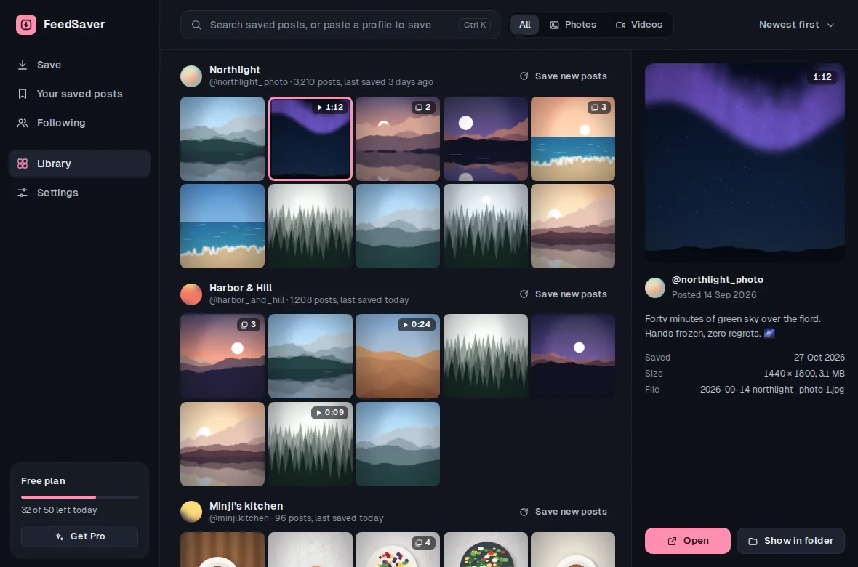Save new posts for Minji's kitchen
Image resolution: width=858 pixels, height=567 pixels.
coord(563,512)
